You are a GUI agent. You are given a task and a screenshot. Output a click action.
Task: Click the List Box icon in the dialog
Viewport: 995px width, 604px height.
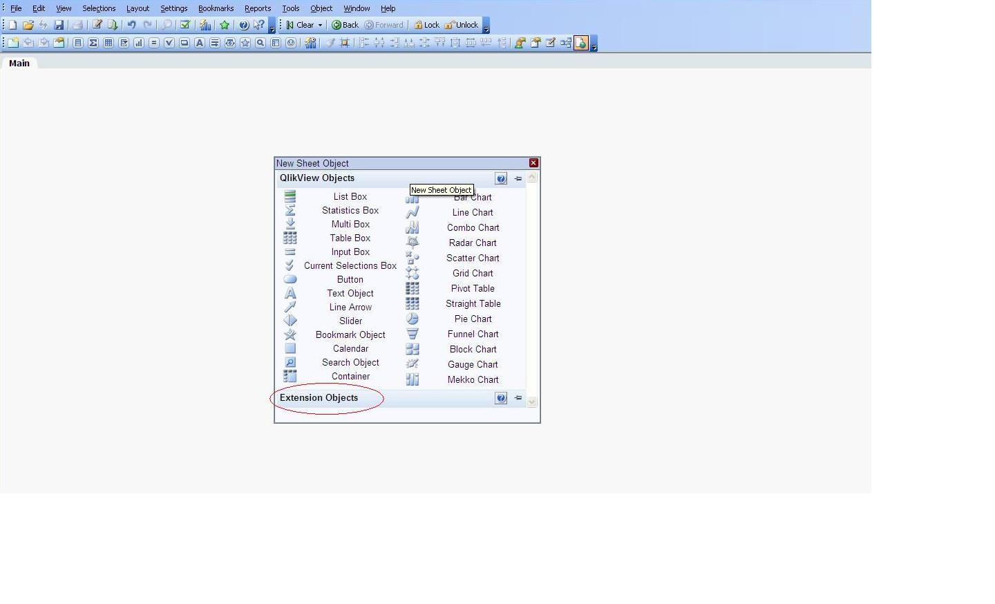click(290, 196)
